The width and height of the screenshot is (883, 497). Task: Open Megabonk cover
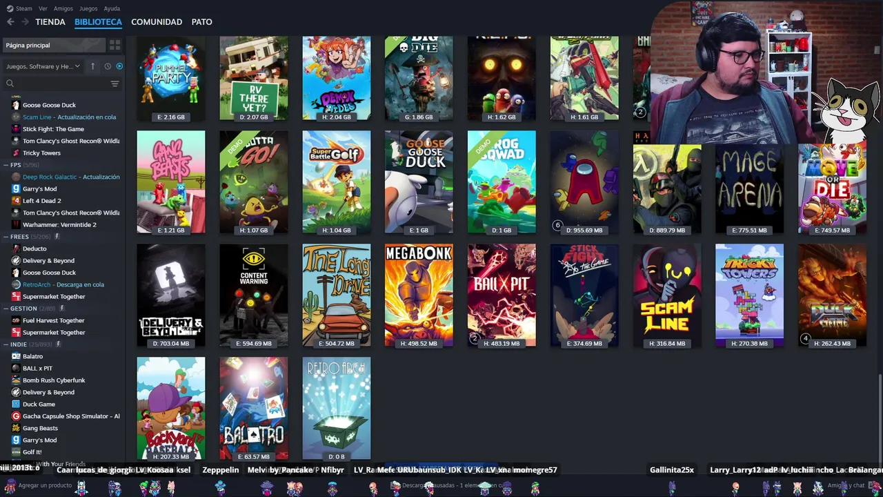[419, 295]
